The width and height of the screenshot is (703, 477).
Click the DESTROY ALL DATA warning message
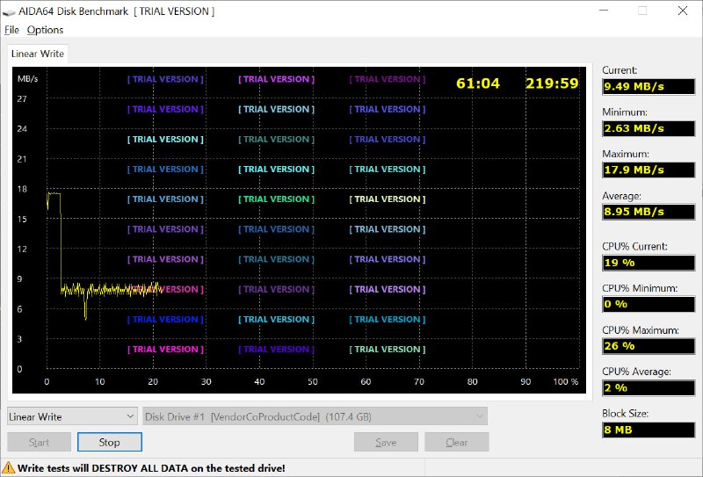[x=151, y=468]
